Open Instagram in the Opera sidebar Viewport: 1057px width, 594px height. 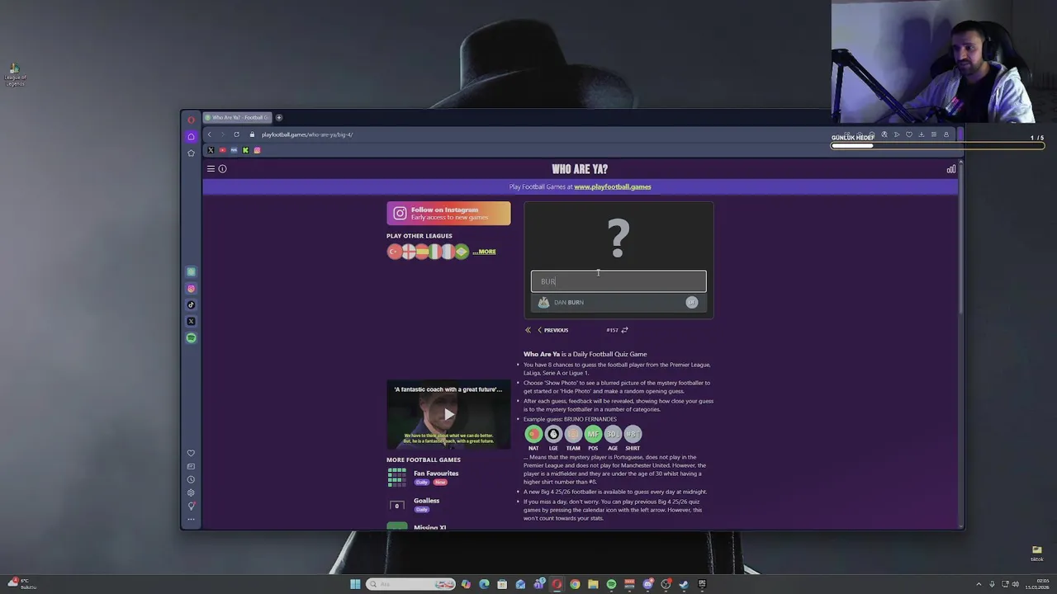[191, 288]
